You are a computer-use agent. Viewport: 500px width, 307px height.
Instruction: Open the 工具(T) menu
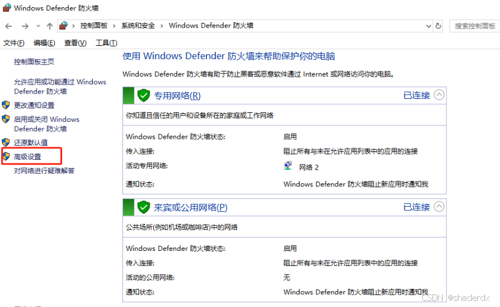click(107, 43)
